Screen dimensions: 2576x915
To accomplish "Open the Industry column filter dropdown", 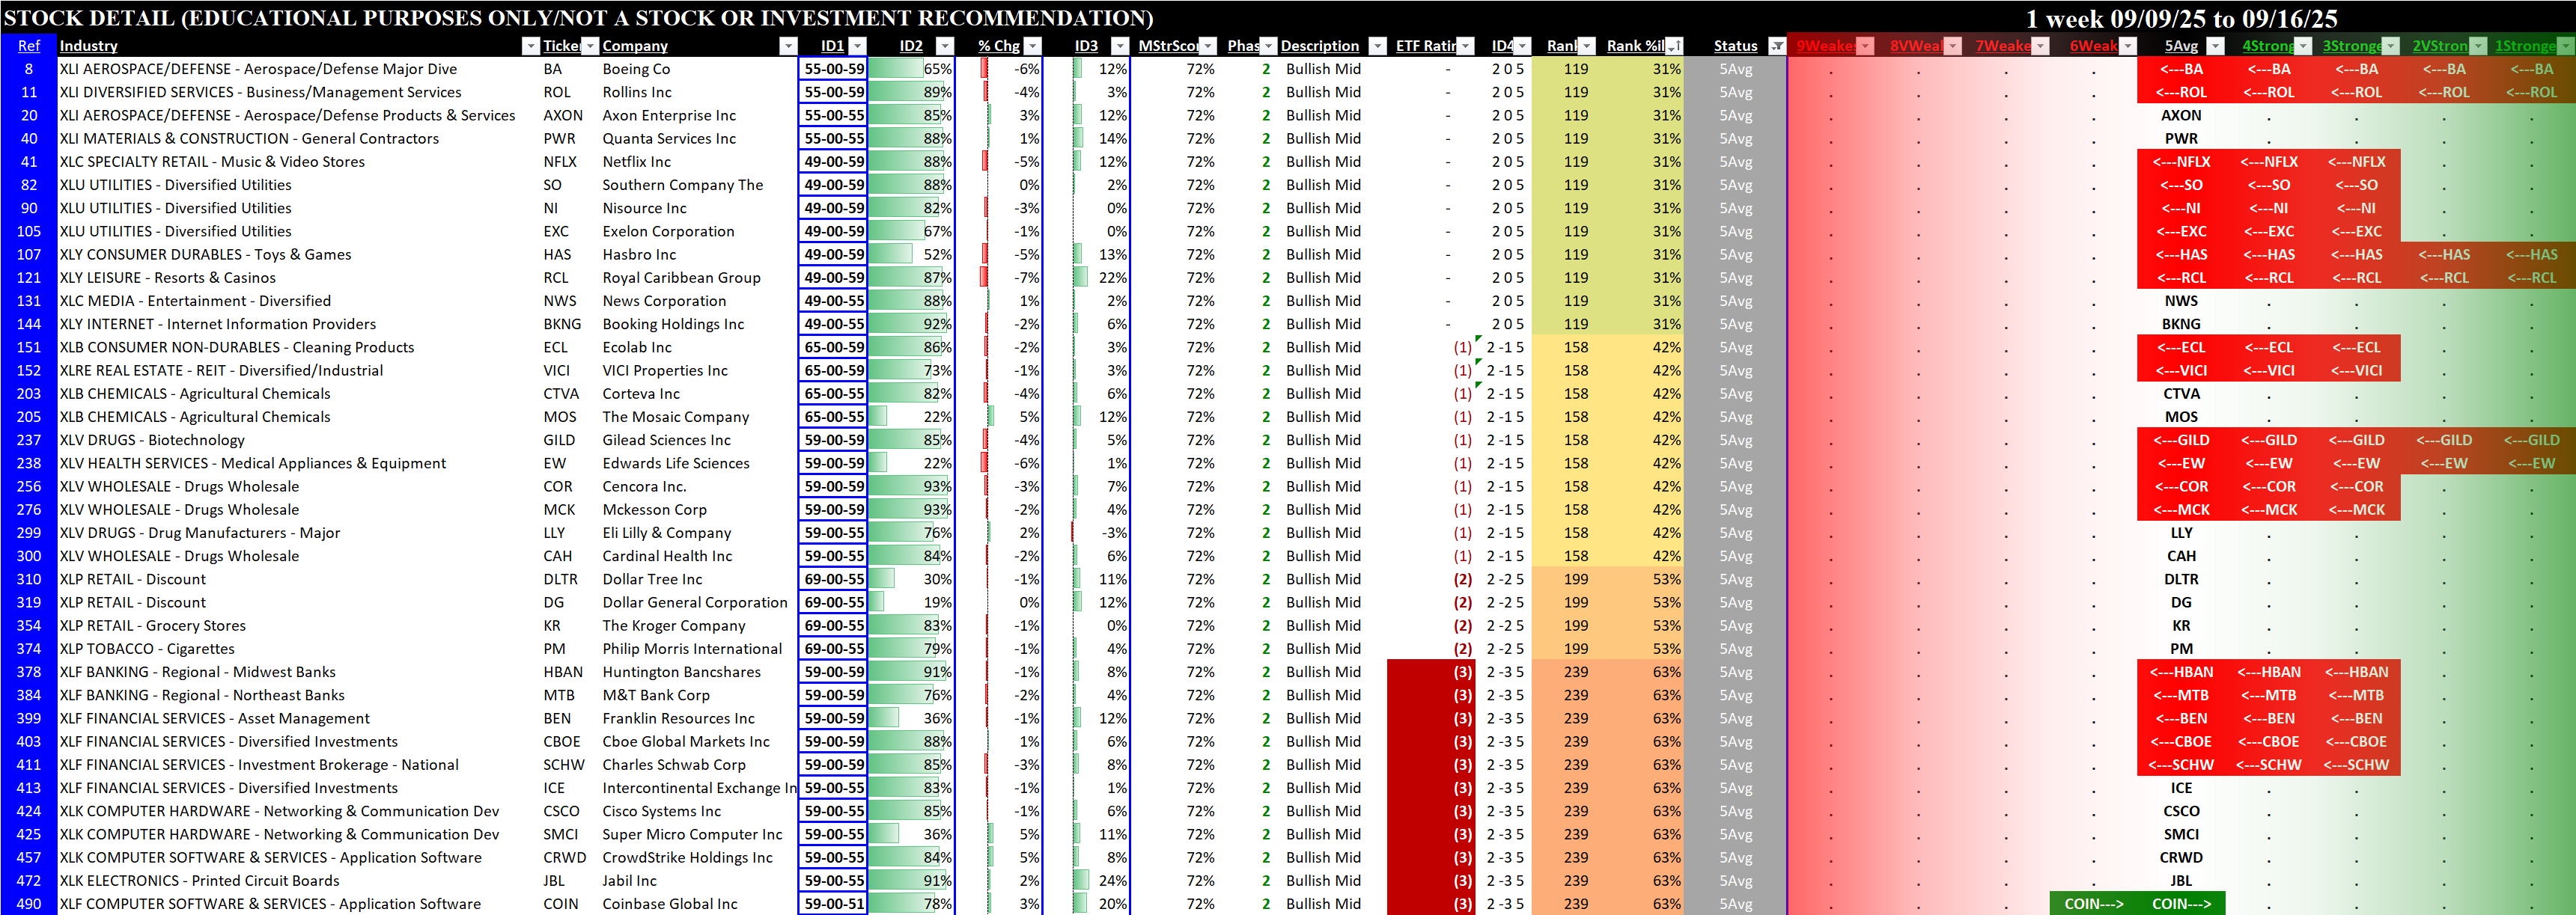I will (530, 46).
